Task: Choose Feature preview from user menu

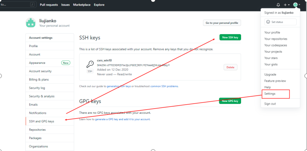Action: (x=280, y=81)
